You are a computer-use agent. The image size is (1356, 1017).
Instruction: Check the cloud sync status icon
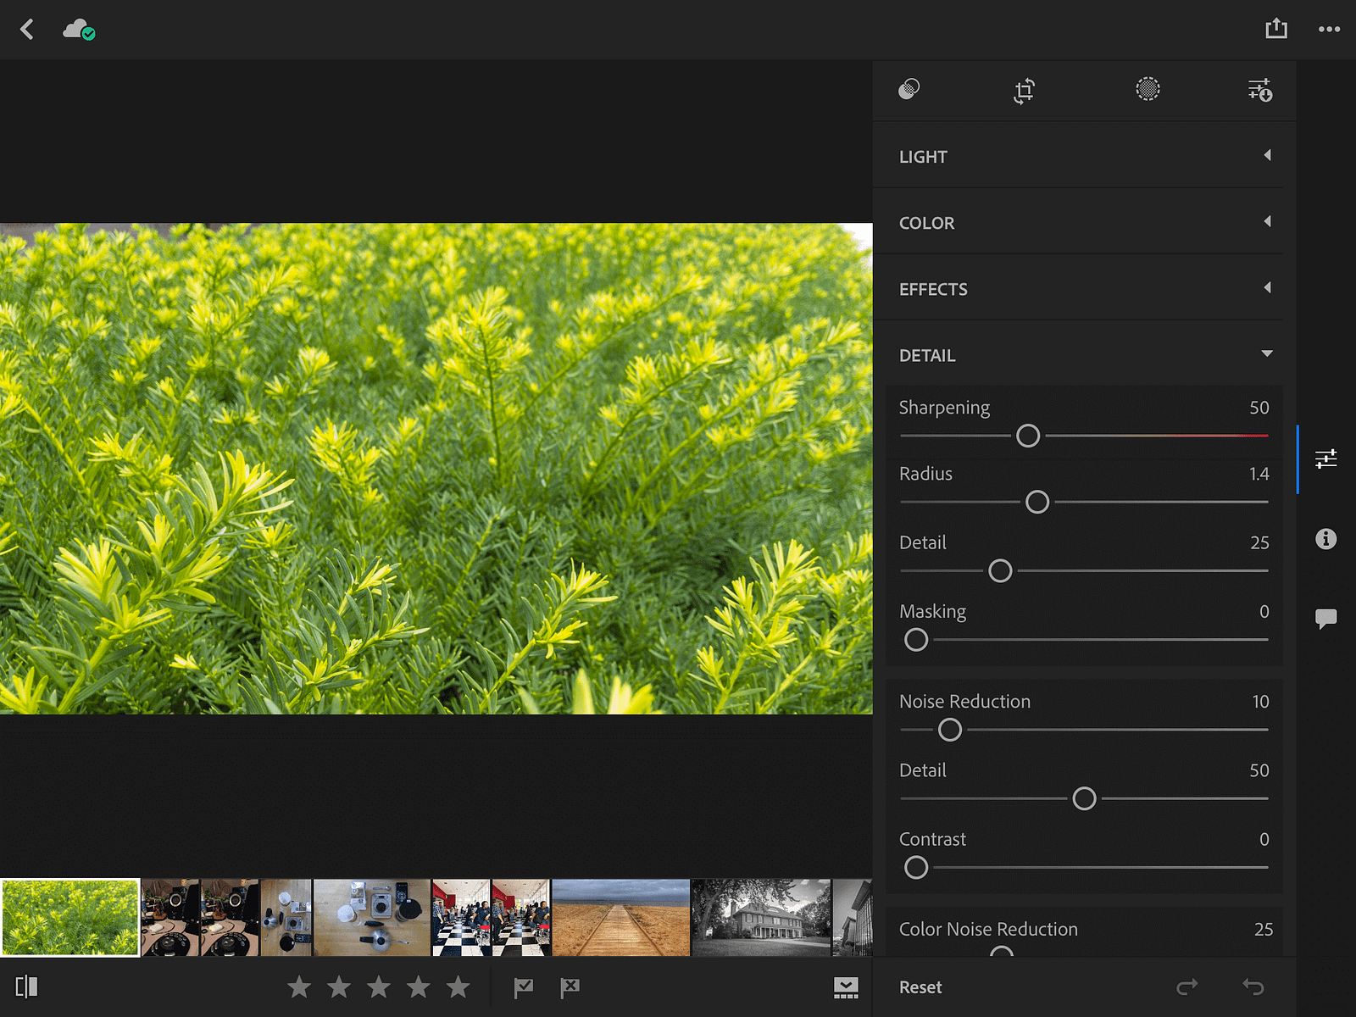point(79,30)
